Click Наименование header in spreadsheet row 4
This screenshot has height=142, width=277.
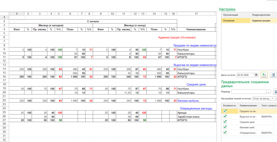196,29
